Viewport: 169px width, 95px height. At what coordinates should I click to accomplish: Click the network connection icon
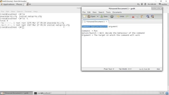(142, 4)
